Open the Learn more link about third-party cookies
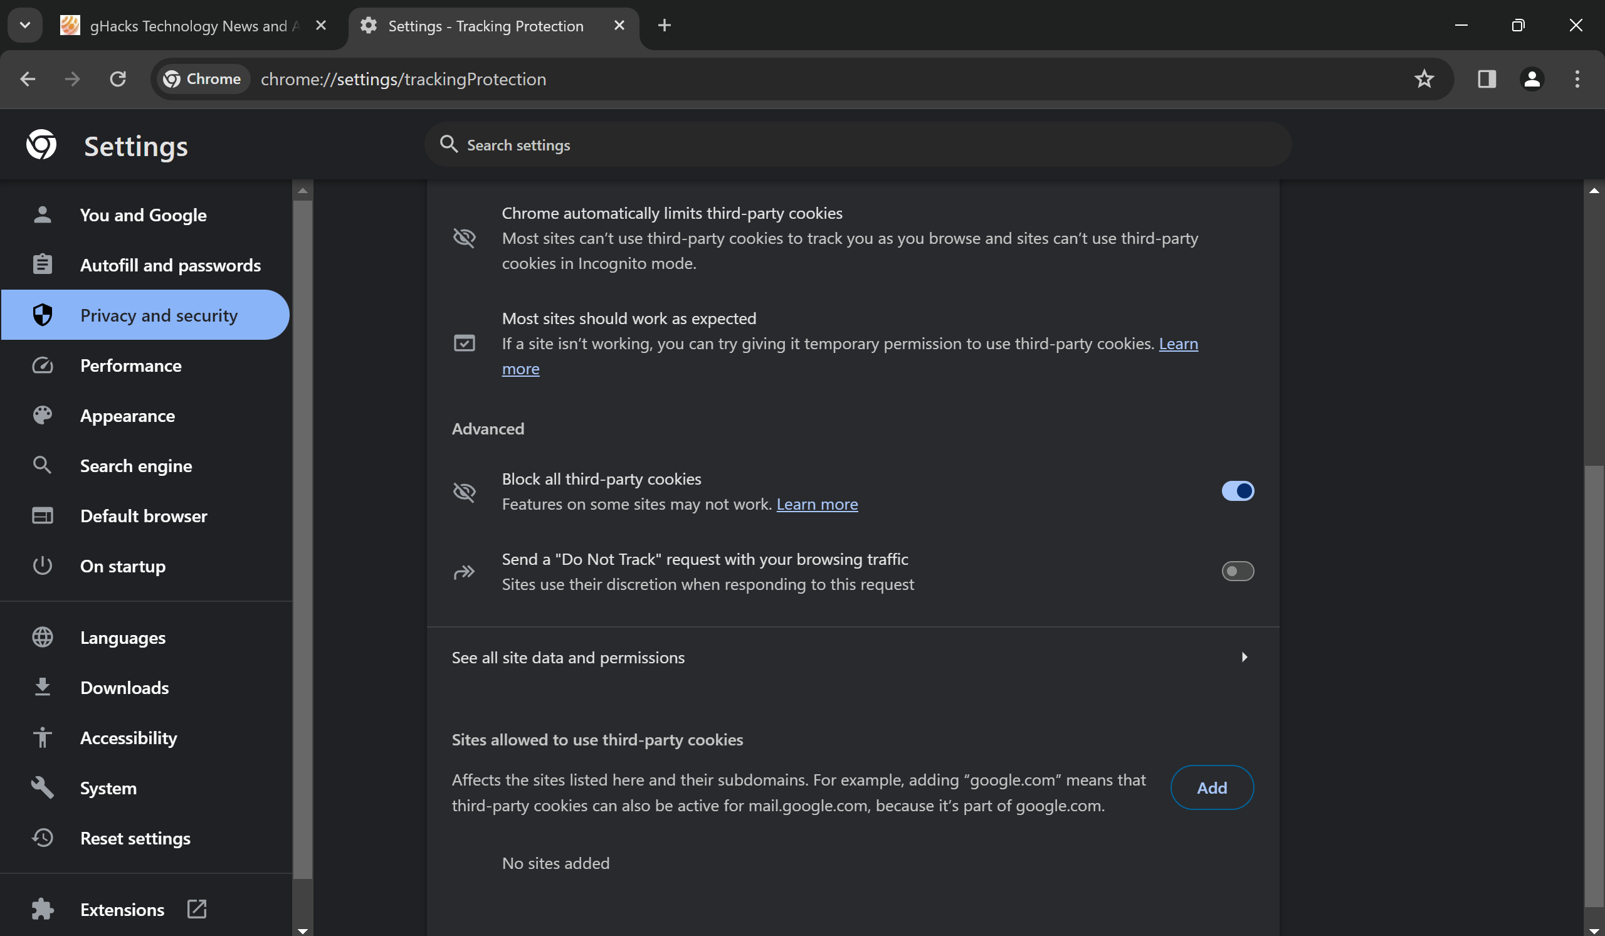Image resolution: width=1605 pixels, height=936 pixels. pyautogui.click(x=817, y=503)
